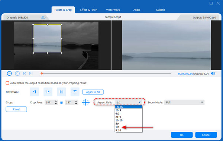Viewport: 223px width, 141px height.
Task: Click the sample2.mp4 file name
Action: click(x=113, y=17)
